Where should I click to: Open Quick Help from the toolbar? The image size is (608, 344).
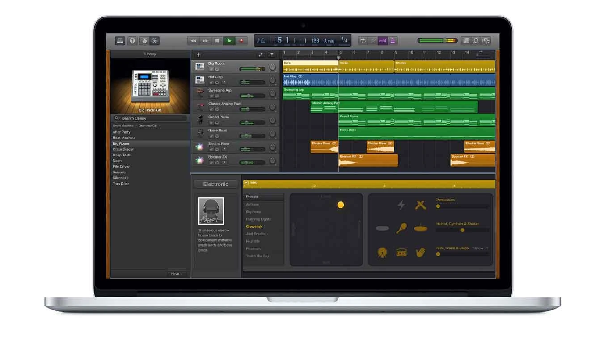point(132,41)
